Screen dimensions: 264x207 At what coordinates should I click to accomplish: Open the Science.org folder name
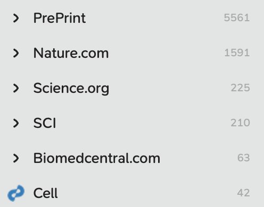coord(71,89)
